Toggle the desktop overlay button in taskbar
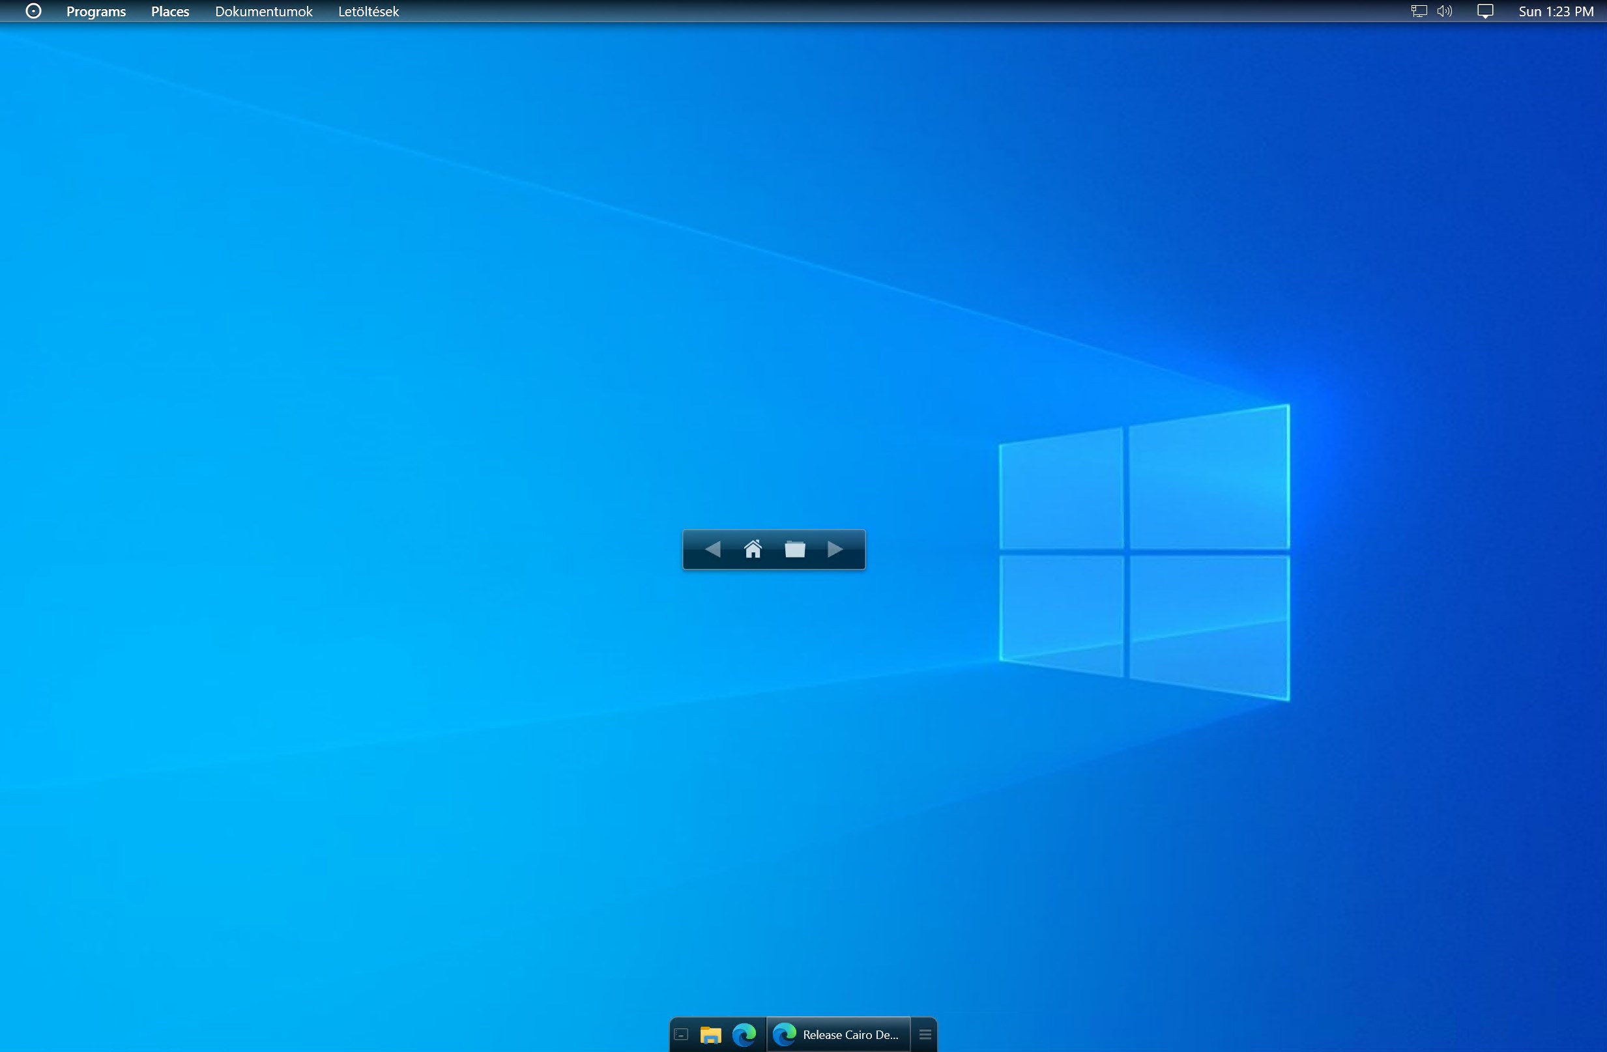Image resolution: width=1607 pixels, height=1052 pixels. 681,1034
